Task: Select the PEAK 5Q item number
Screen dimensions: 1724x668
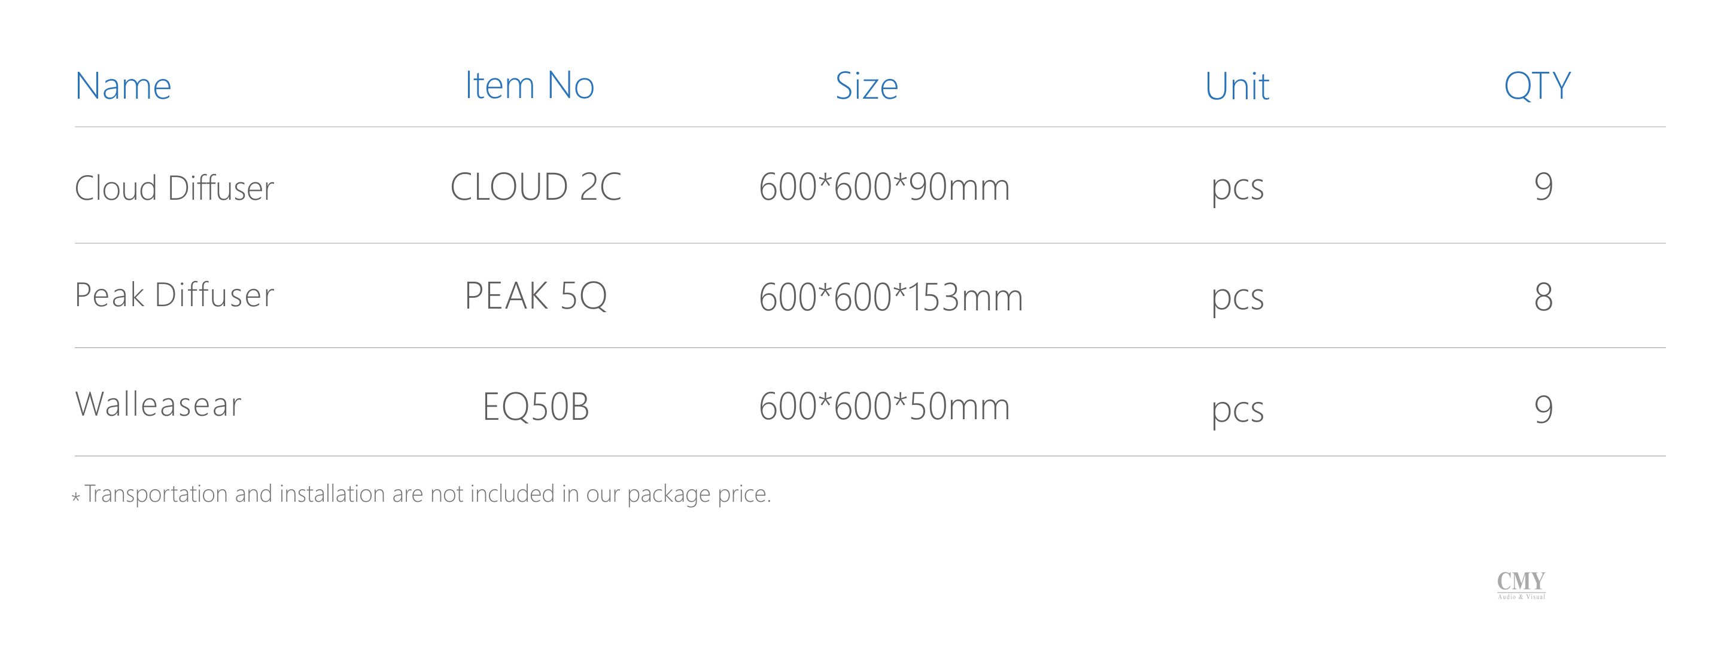Action: pos(536,295)
